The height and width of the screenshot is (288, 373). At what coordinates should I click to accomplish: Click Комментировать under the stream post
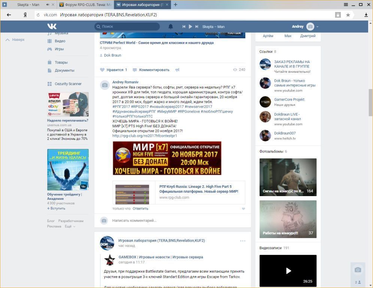click(x=151, y=70)
